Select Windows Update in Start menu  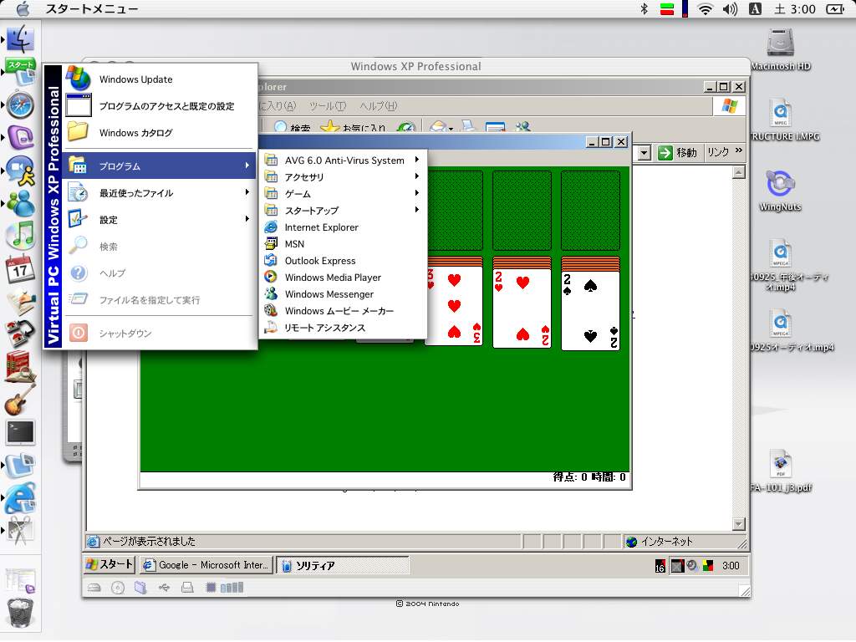click(135, 79)
